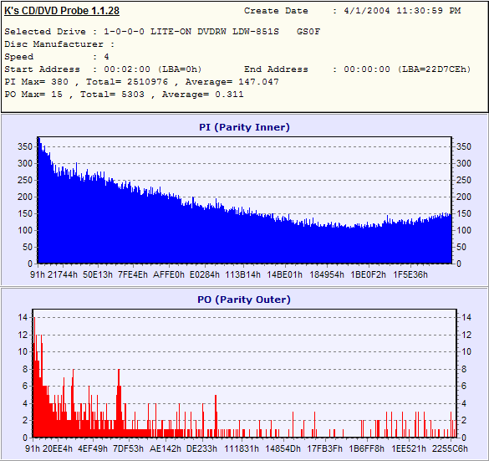Viewport: 489px width, 461px height.
Task: Click the PI (Parity Inner) chart title
Action: [244, 127]
